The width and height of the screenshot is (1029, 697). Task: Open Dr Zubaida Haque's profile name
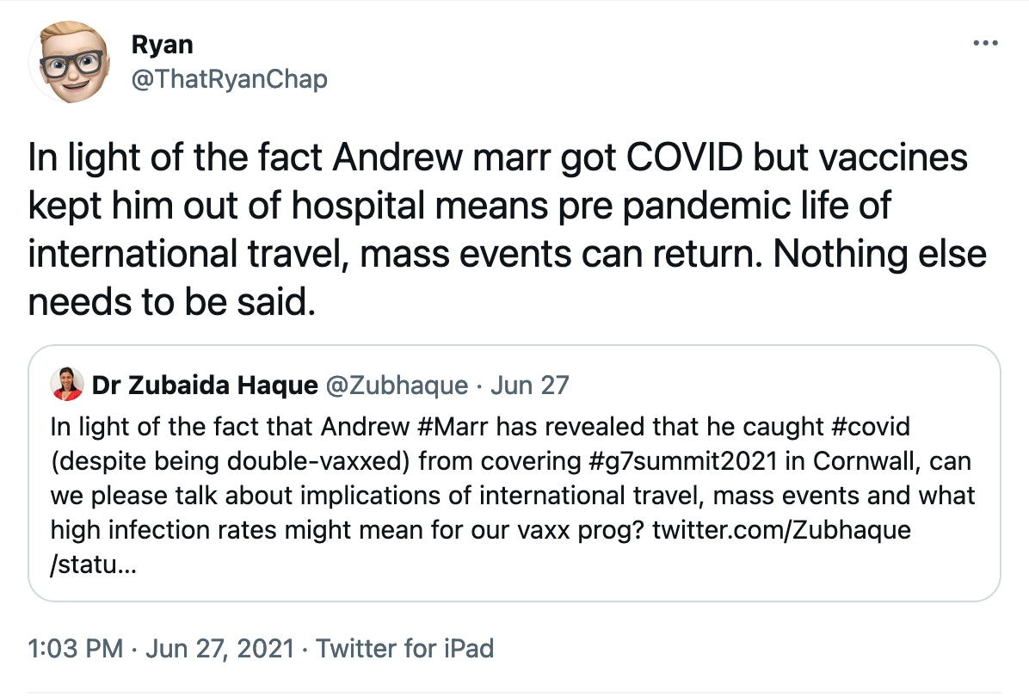205,386
